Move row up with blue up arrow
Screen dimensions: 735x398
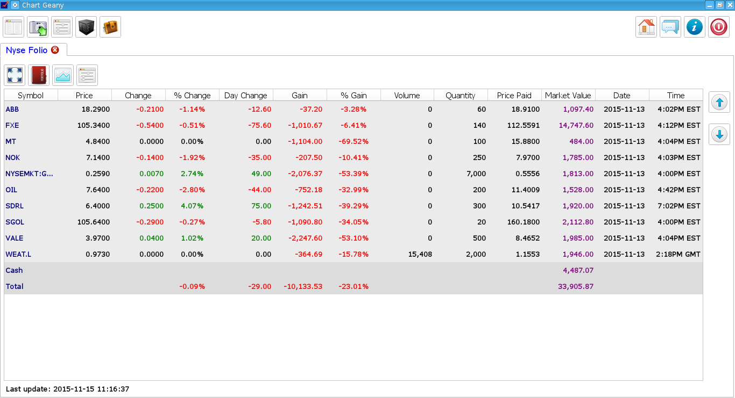click(719, 102)
